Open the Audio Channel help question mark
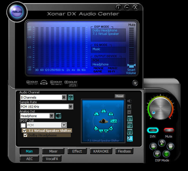Image resolution: width=188 pixels, height=171 pixels. tap(71, 97)
